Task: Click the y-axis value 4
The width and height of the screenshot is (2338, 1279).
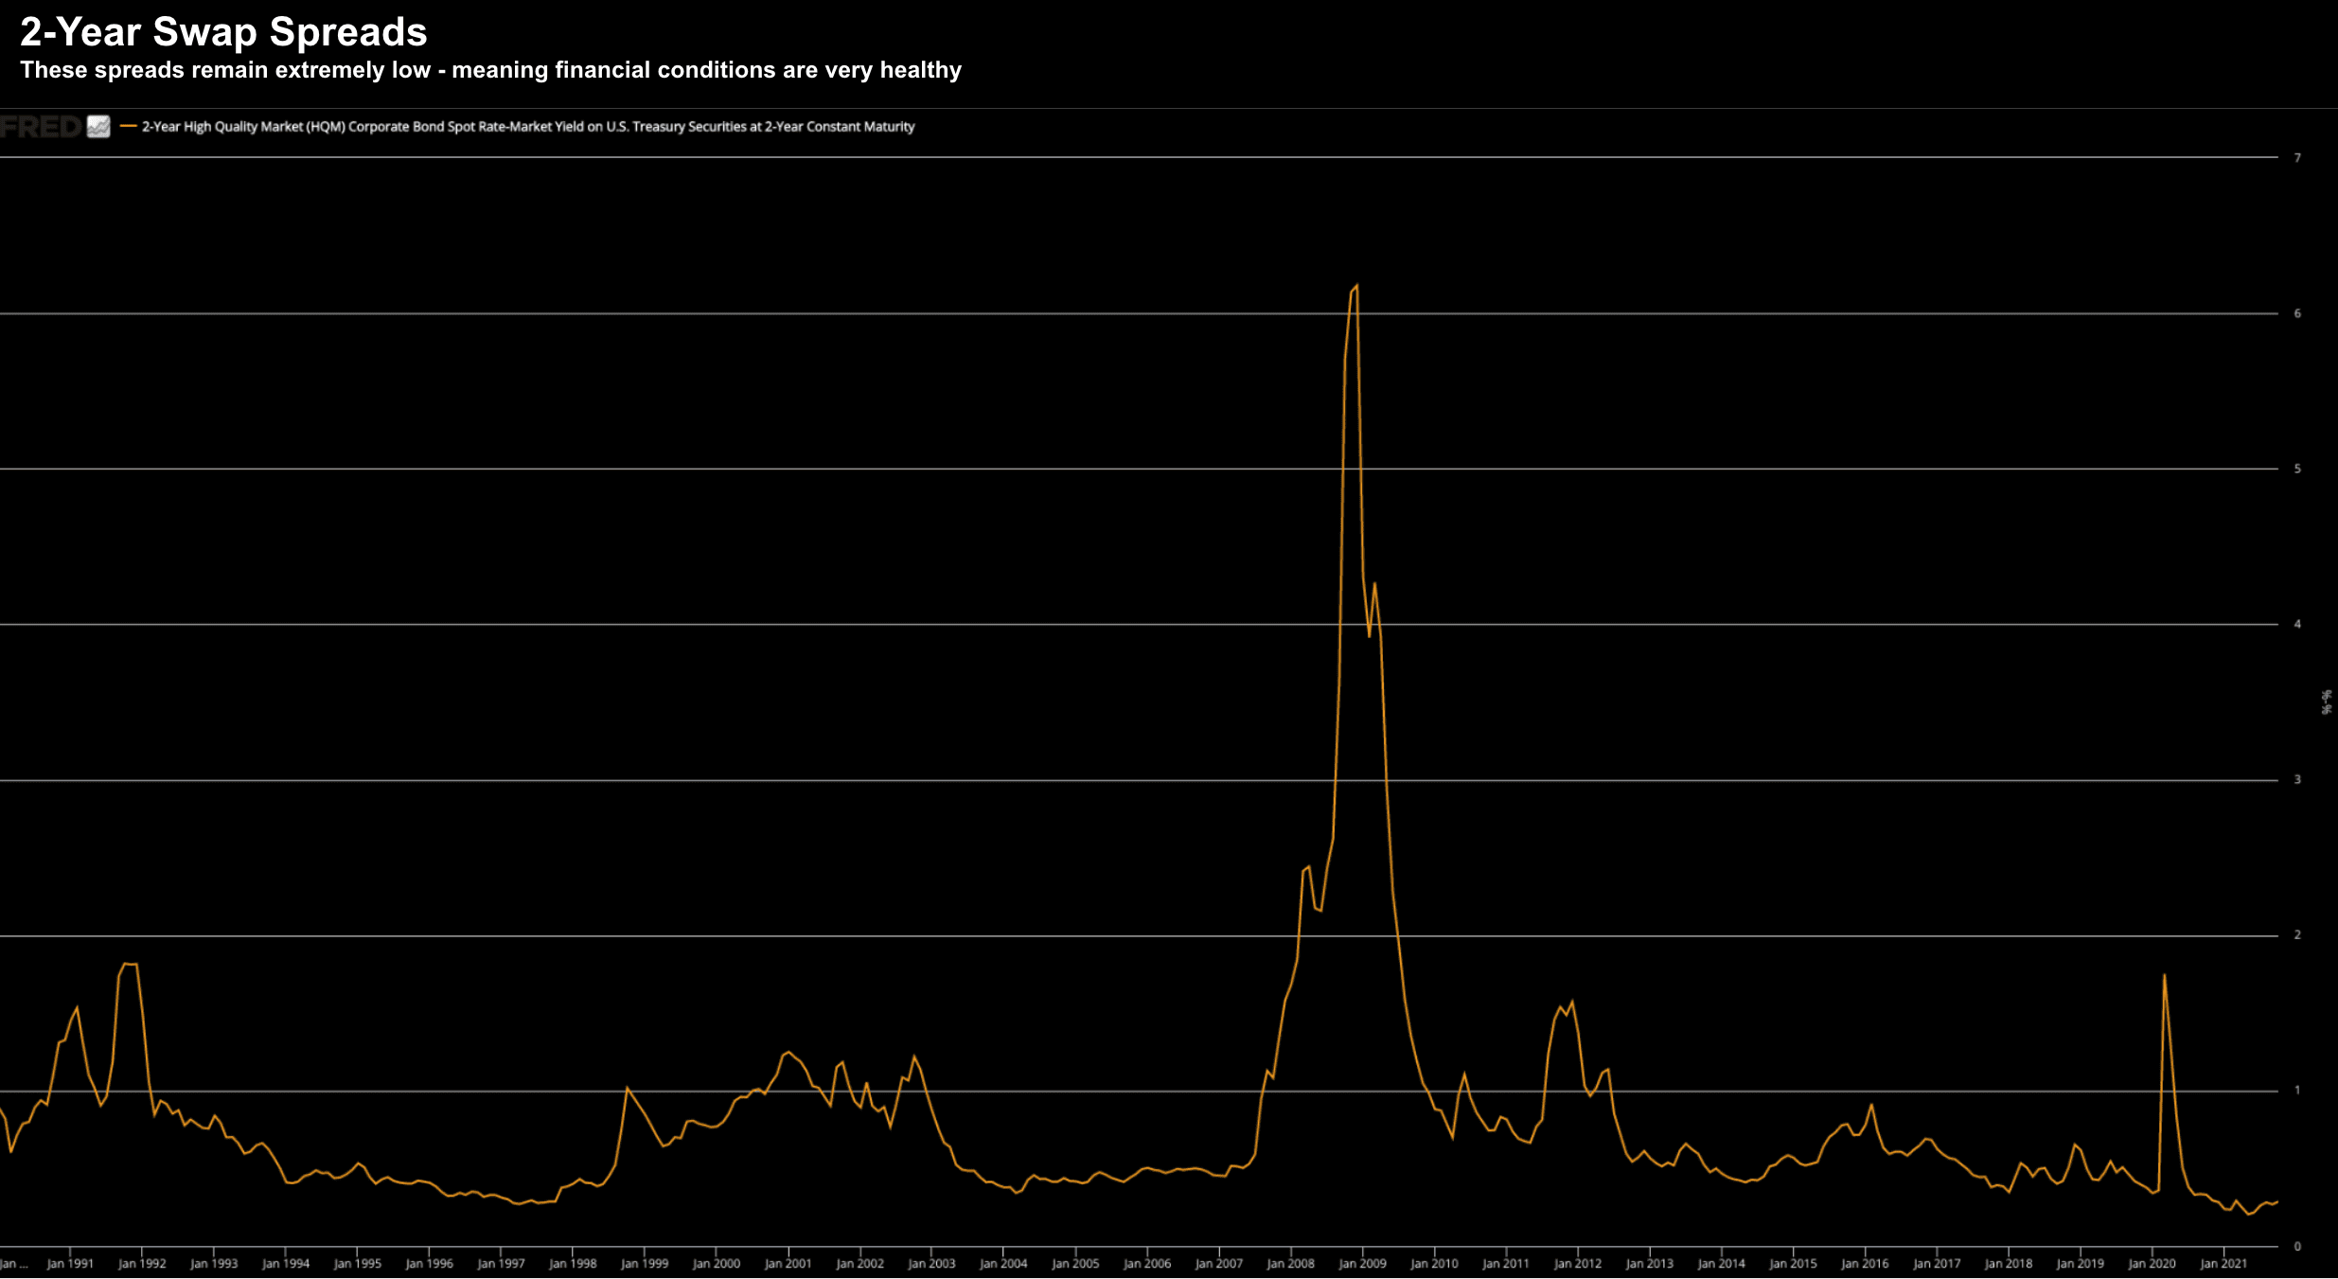Action: tap(2297, 624)
